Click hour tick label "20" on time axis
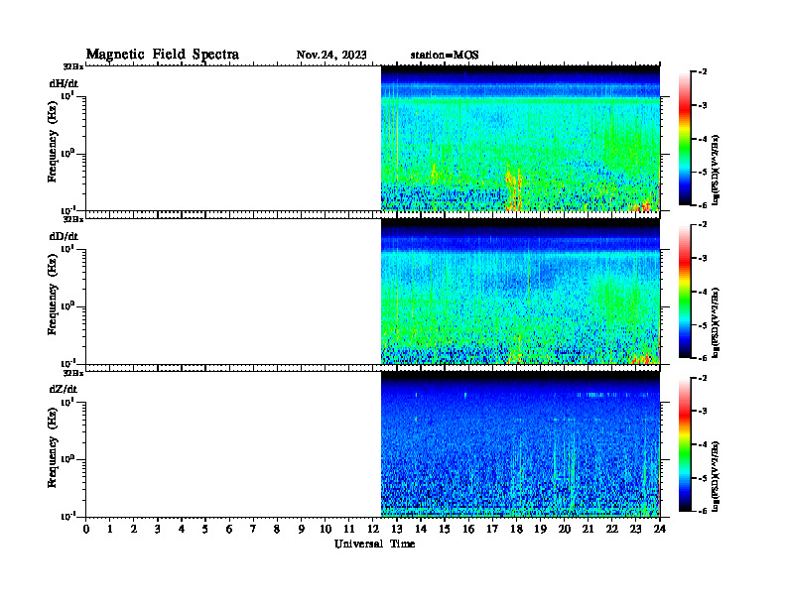 click(564, 530)
